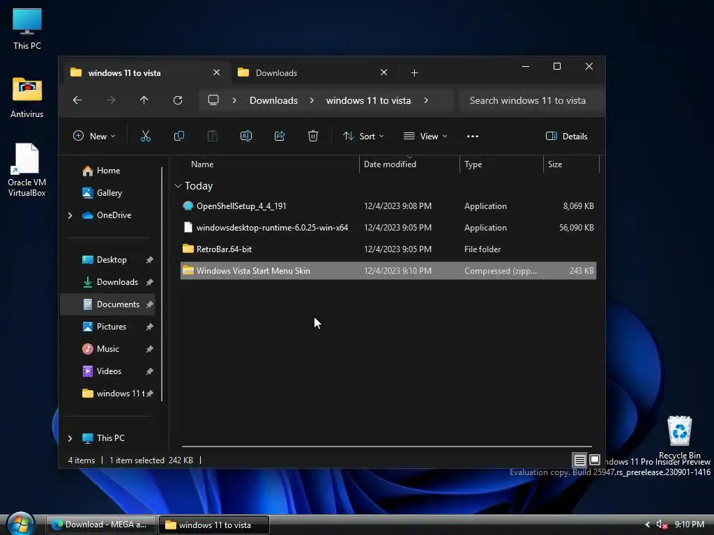
Task: Expand chevron after Downloads breadcrumb
Action: coord(312,100)
